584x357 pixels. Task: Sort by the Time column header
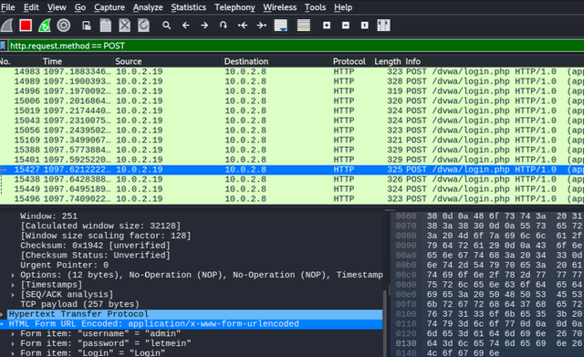(x=77, y=61)
